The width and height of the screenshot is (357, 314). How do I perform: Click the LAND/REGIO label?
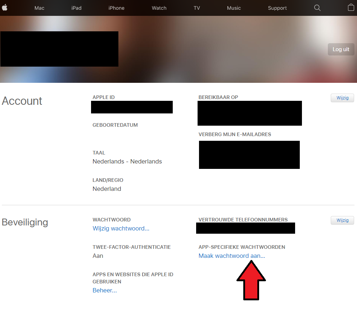(x=108, y=180)
